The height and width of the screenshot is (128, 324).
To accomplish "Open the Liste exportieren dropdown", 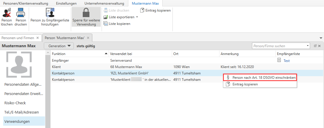I will click(137, 17).
